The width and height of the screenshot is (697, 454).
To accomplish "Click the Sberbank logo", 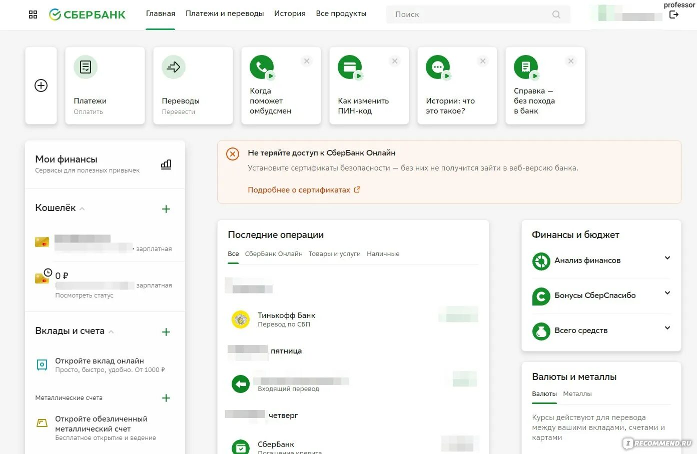I will tap(87, 14).
